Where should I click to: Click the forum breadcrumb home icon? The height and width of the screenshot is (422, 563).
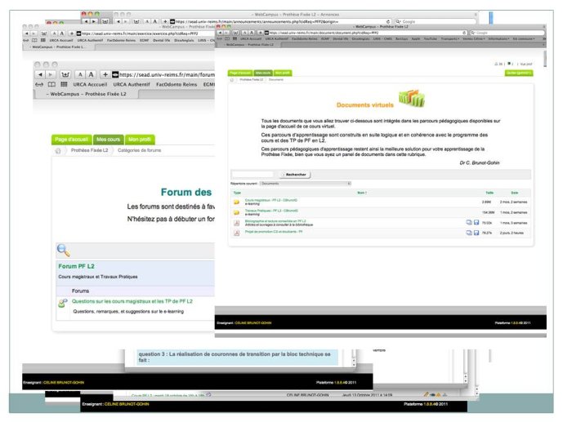pyautogui.click(x=58, y=150)
